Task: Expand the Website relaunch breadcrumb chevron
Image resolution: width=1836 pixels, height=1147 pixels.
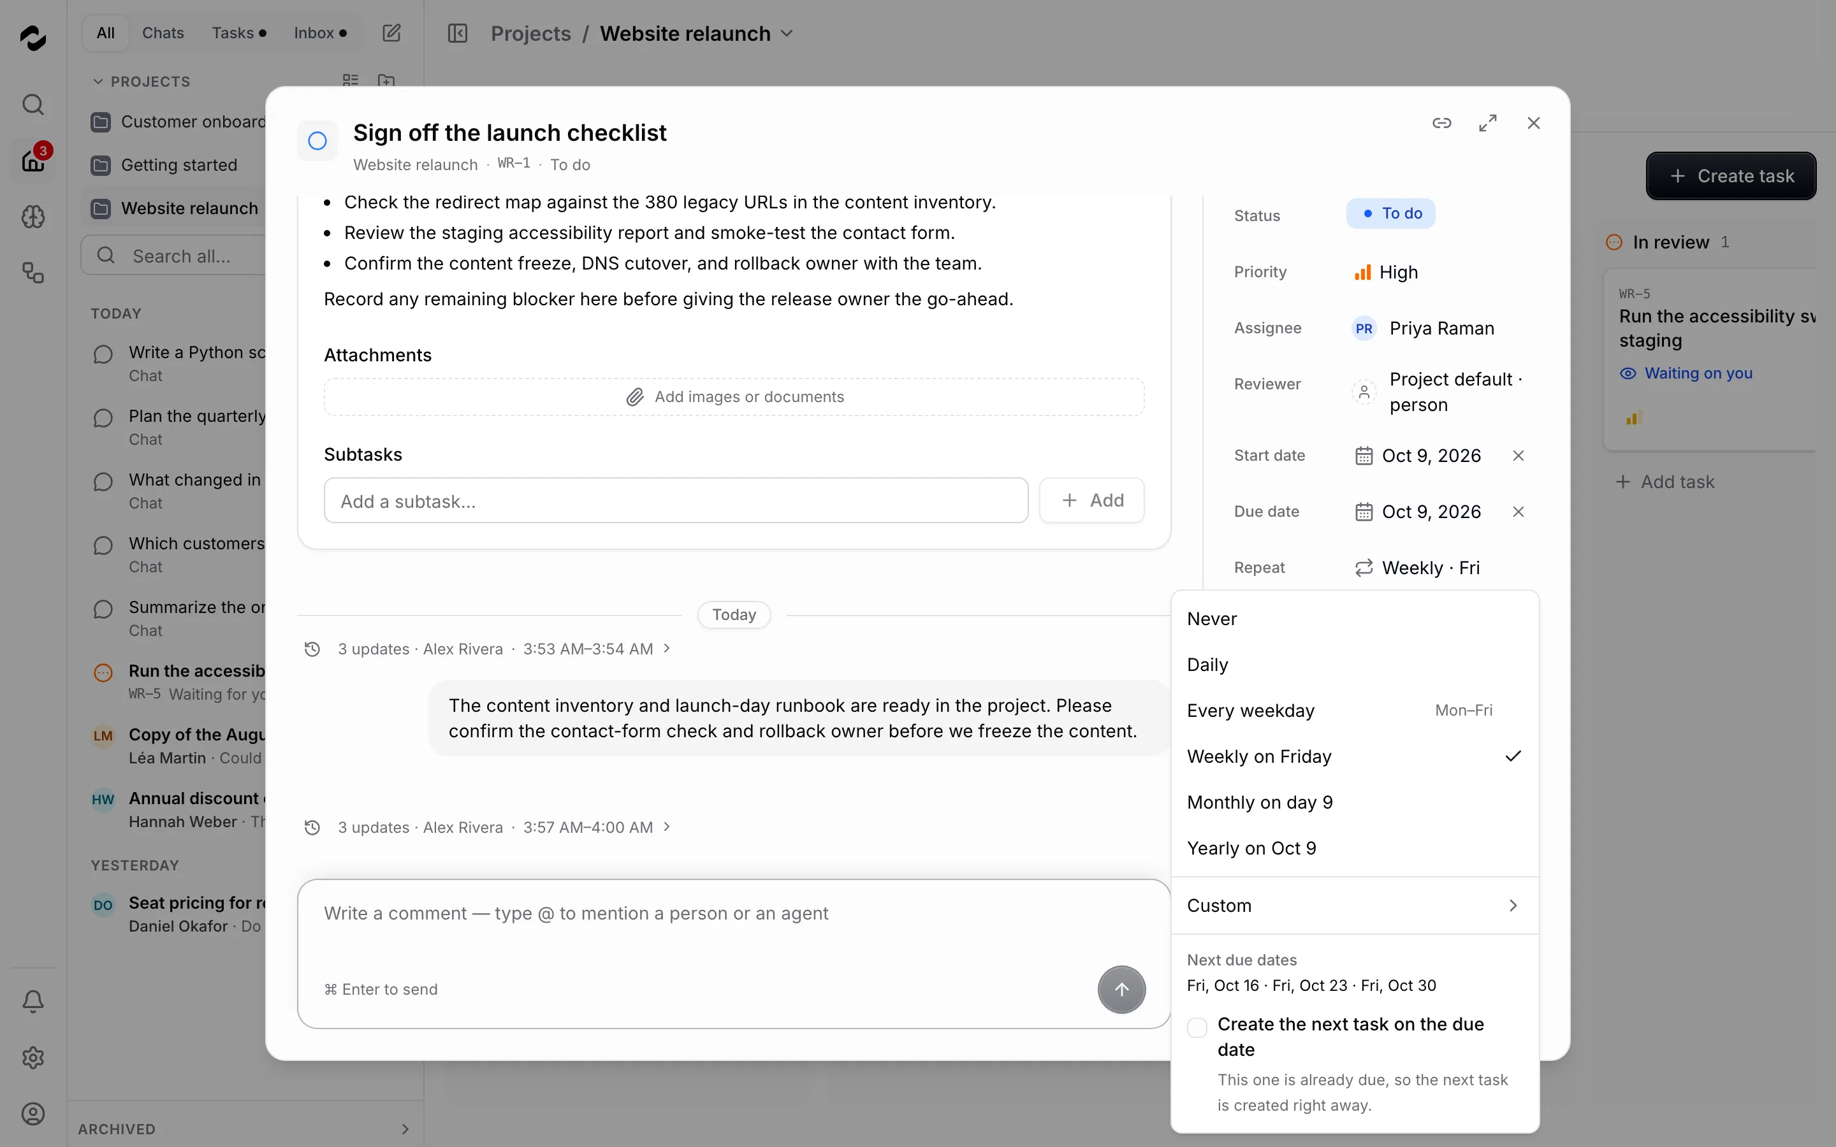Action: pos(787,32)
